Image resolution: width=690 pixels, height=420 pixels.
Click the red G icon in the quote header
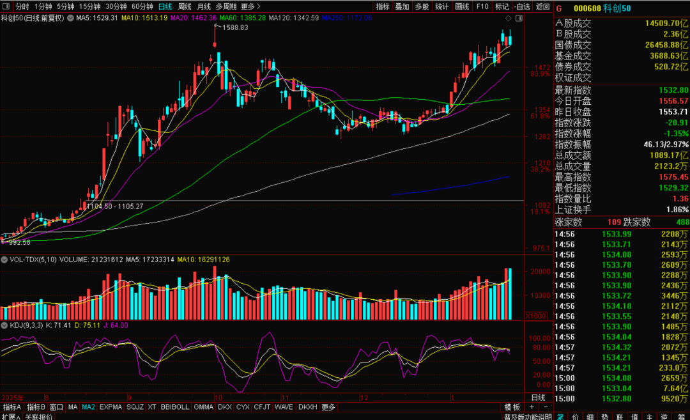pos(559,8)
